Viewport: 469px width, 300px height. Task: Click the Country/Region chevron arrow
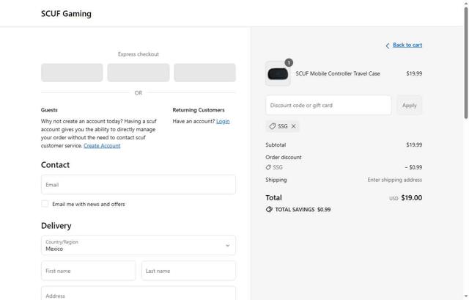pyautogui.click(x=228, y=246)
